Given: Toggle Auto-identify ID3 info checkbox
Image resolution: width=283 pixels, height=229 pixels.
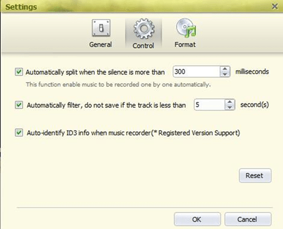Looking at the screenshot, I should point(19,133).
